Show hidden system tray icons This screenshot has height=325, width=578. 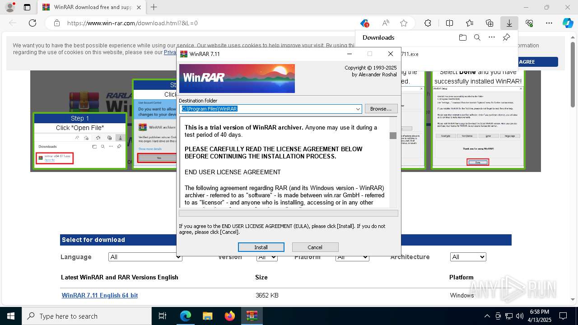tap(487, 316)
